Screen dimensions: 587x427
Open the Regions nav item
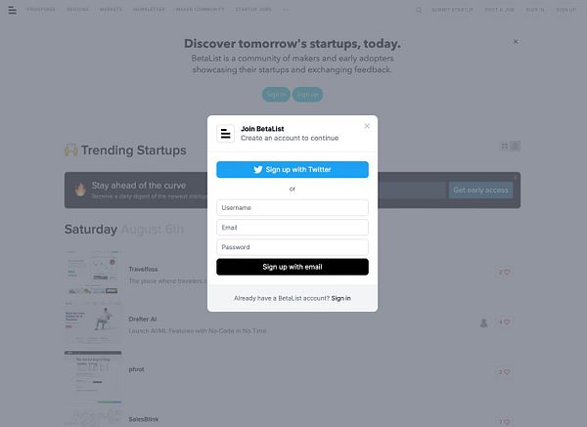[x=77, y=10]
